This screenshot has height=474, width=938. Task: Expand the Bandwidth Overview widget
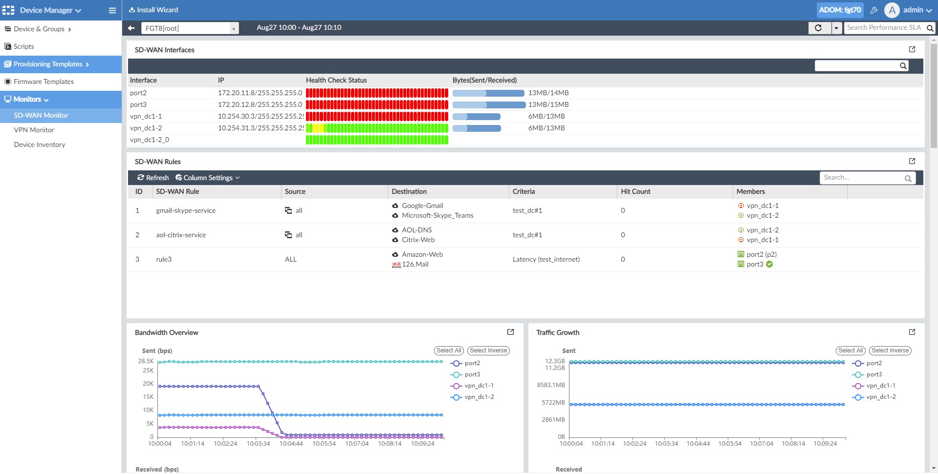(x=510, y=332)
